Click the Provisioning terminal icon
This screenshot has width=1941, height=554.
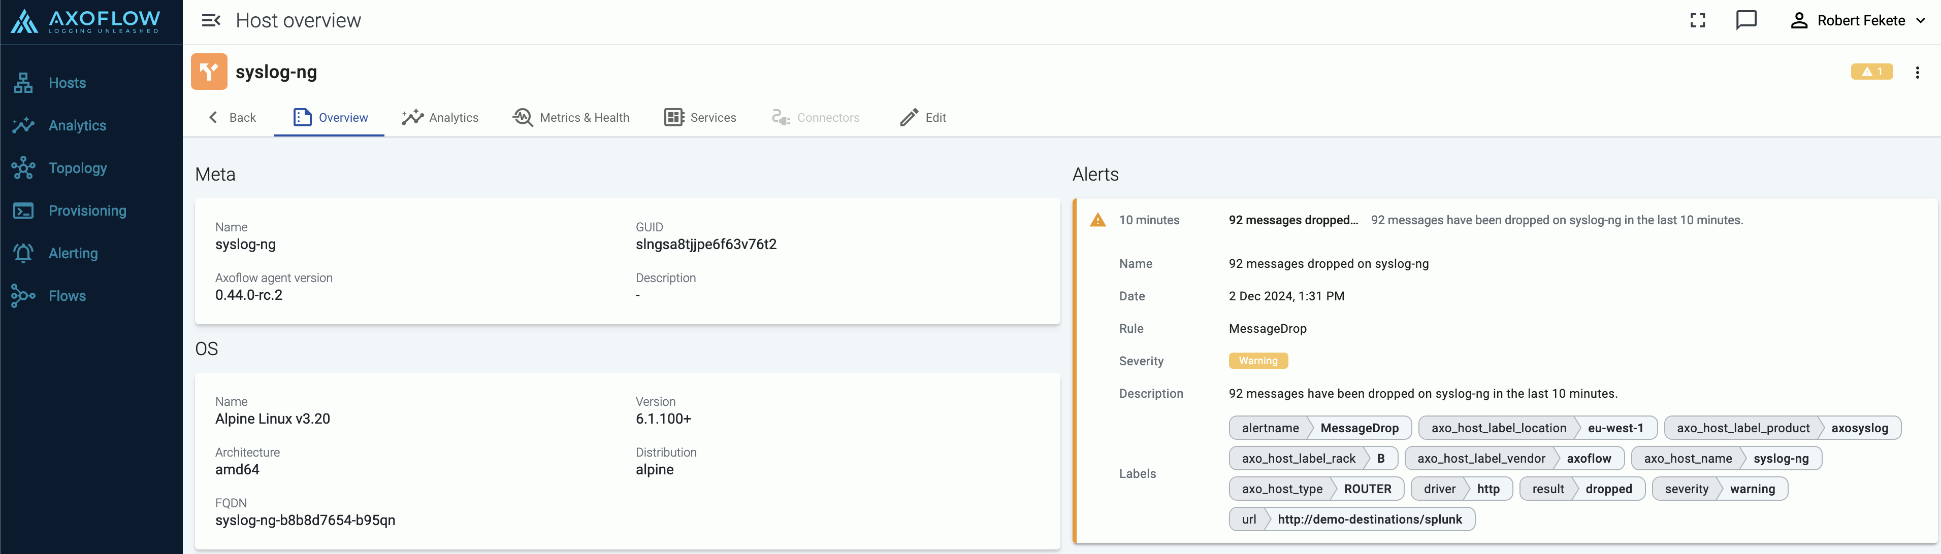[23, 211]
